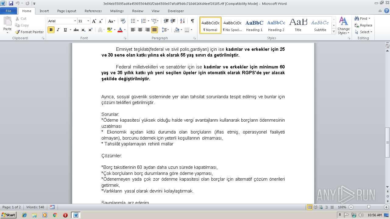Image resolution: width=390 pixels, height=219 pixels.
Task: Open the File tab
Action: (9, 11)
